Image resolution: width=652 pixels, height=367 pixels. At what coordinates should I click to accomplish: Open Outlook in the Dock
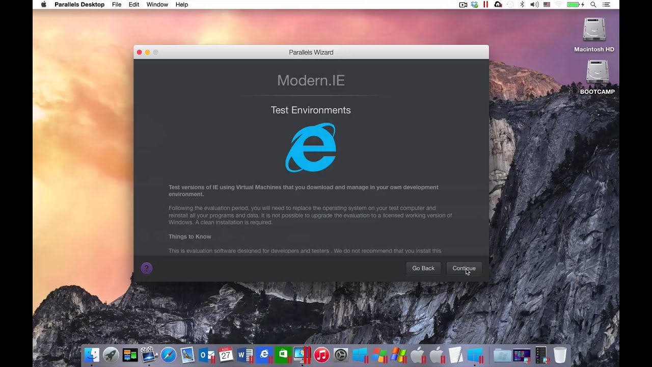tap(207, 355)
